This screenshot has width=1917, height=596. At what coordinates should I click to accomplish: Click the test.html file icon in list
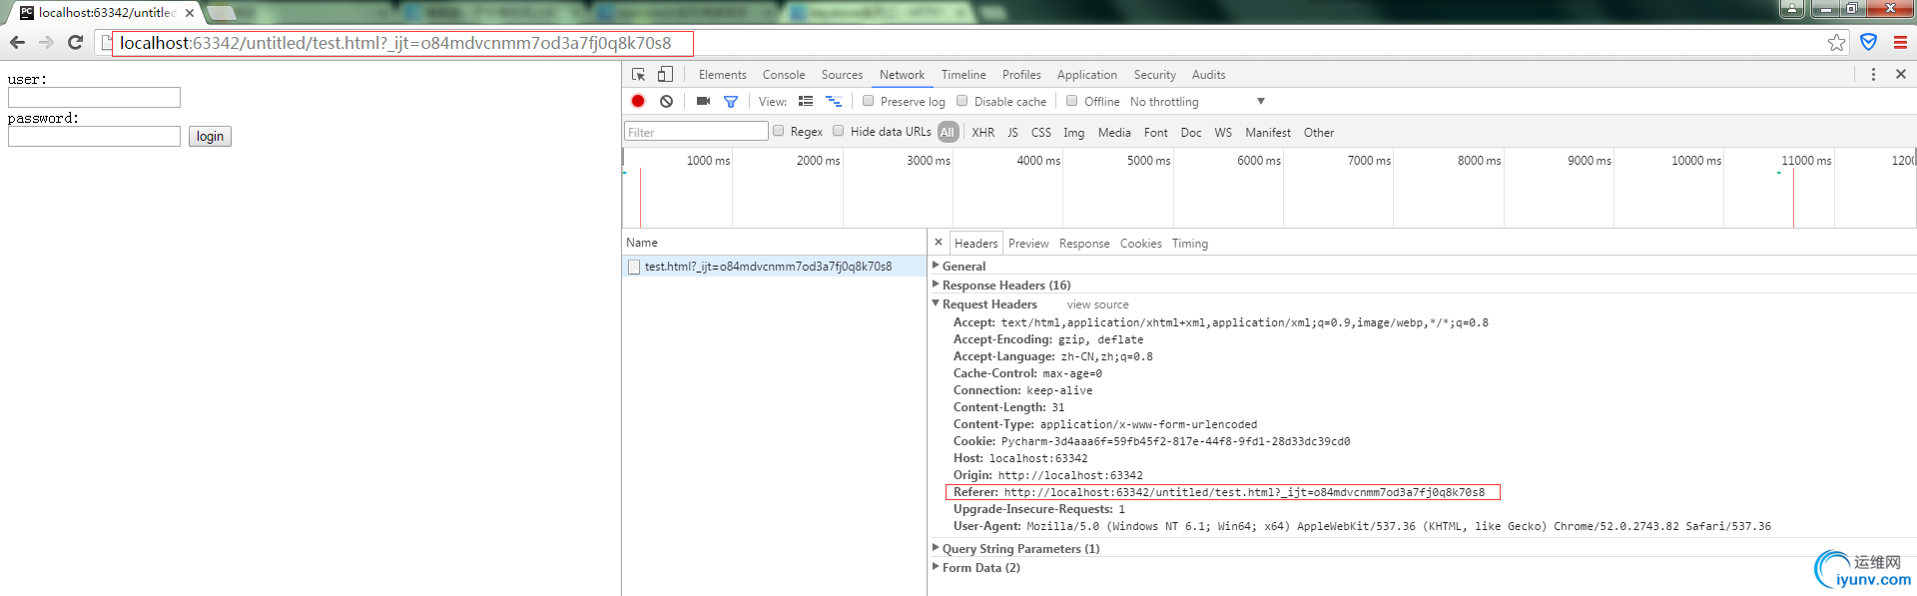point(634,267)
